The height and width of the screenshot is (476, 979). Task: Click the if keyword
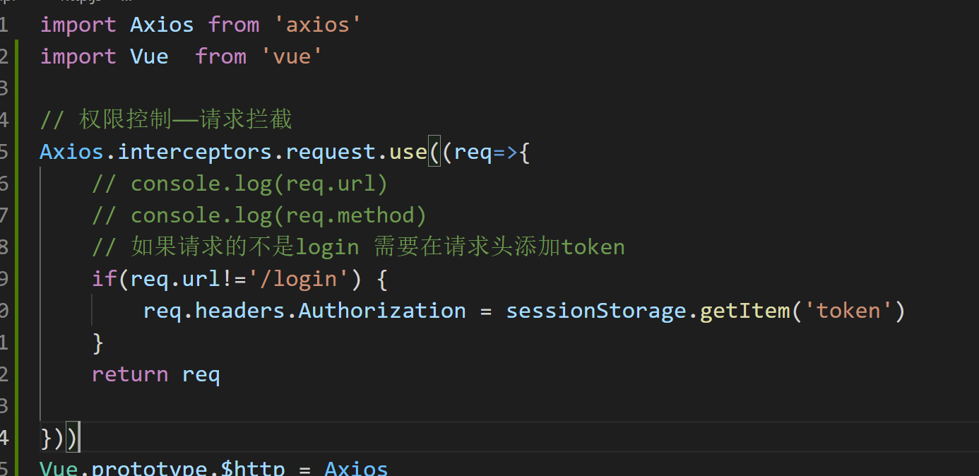105,279
